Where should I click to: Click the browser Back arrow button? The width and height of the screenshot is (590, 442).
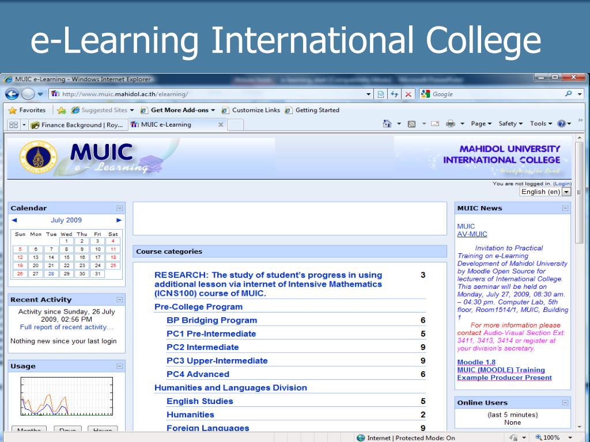click(12, 94)
